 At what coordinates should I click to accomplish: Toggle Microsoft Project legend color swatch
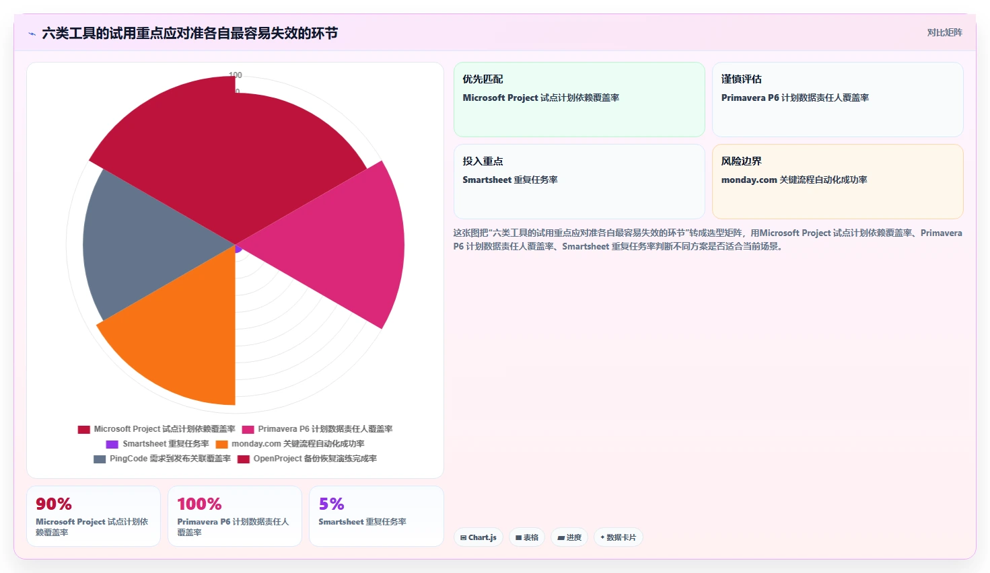pos(84,429)
